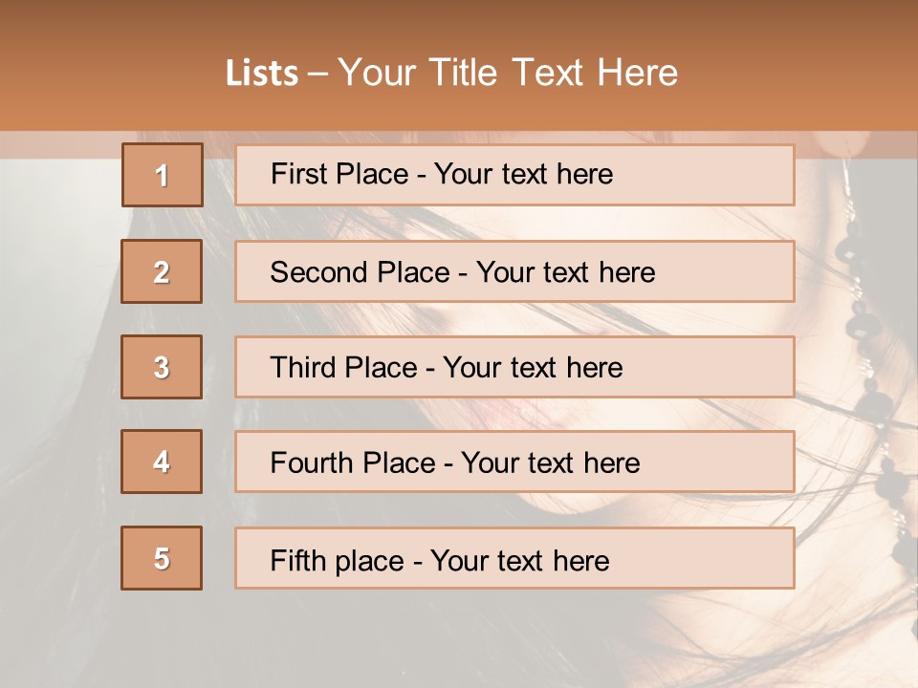Click the number 1 box
Screen dimensions: 918x688
[x=163, y=175]
